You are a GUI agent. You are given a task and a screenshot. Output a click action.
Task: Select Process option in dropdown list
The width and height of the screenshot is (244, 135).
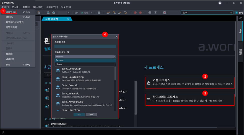coord(85,60)
